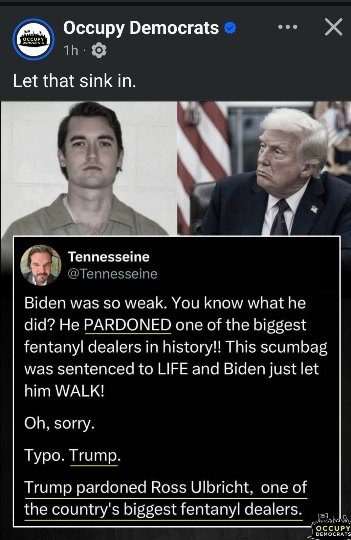Viewport: 351px width, 540px height.
Task: Tap the mugshot photo of man in khaki shirt
Action: [x=89, y=168]
